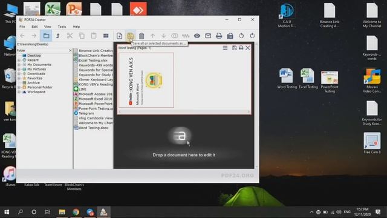The image size is (387, 218).
Task: Click the back navigation arrow in toolbar
Action: [x=22, y=36]
